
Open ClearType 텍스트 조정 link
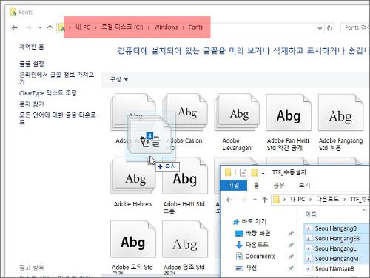(x=48, y=93)
